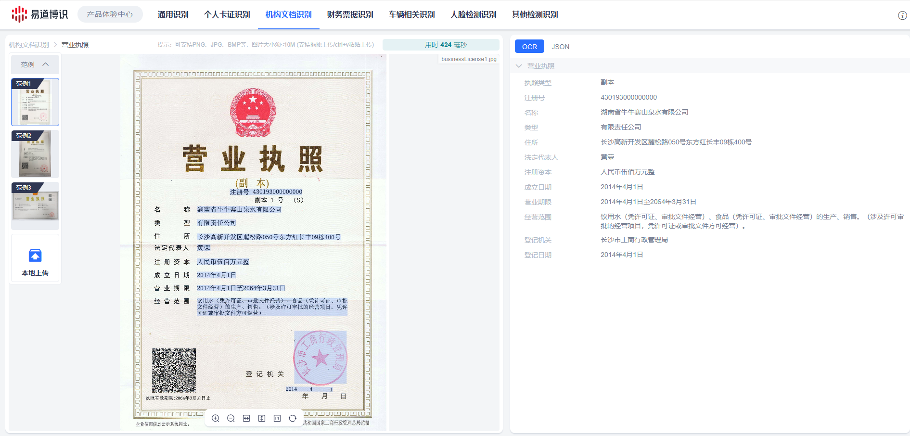910x436 pixels.
Task: Show the image at 1:1 actual size
Action: click(x=277, y=418)
